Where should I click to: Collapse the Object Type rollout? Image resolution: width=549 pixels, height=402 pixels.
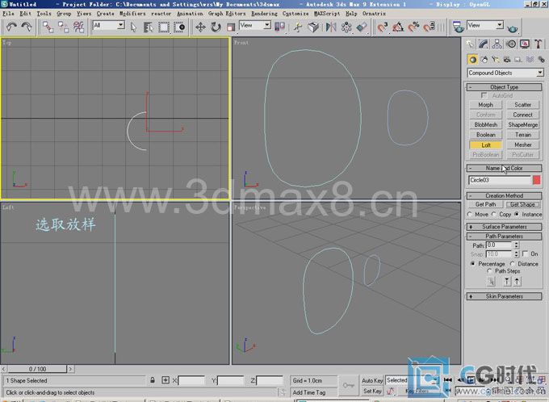point(504,87)
